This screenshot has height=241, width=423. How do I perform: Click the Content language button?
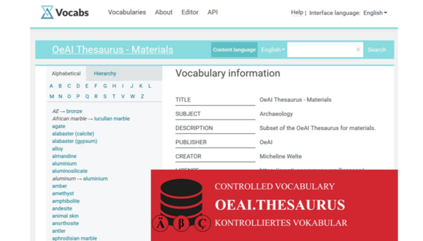234,49
